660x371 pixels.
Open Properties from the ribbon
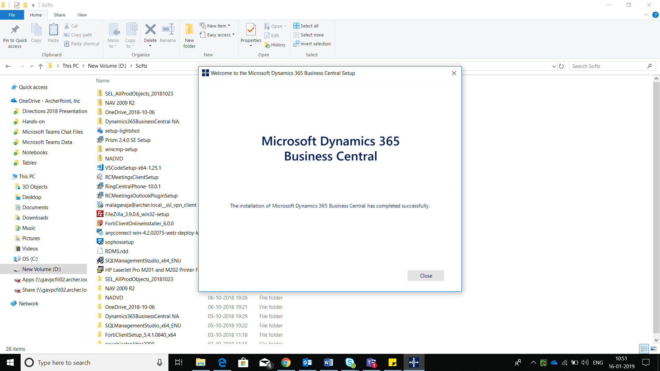point(251,33)
